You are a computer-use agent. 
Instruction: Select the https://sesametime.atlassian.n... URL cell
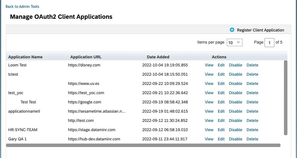coord(97,111)
